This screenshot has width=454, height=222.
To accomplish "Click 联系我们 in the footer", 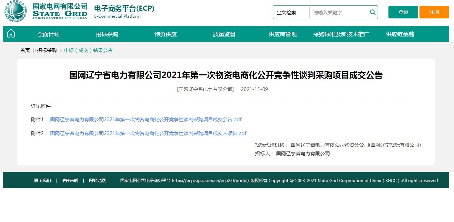I will point(43,181).
